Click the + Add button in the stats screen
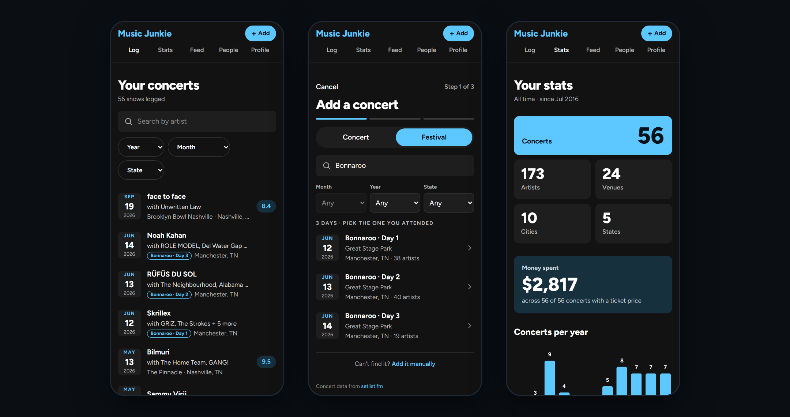This screenshot has height=417, width=790. pyautogui.click(x=657, y=33)
